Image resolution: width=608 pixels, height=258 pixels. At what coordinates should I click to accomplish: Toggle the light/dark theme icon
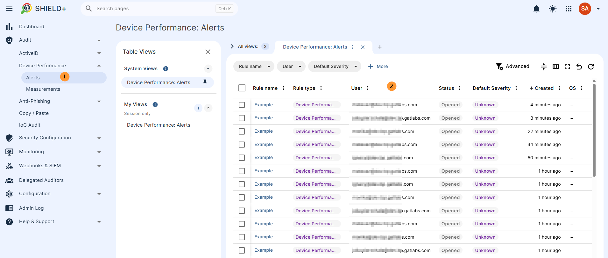553,9
